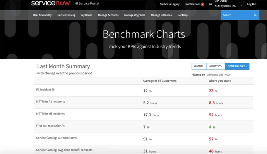Expand the A123 Systems account dropdown arrow

coord(241,6)
